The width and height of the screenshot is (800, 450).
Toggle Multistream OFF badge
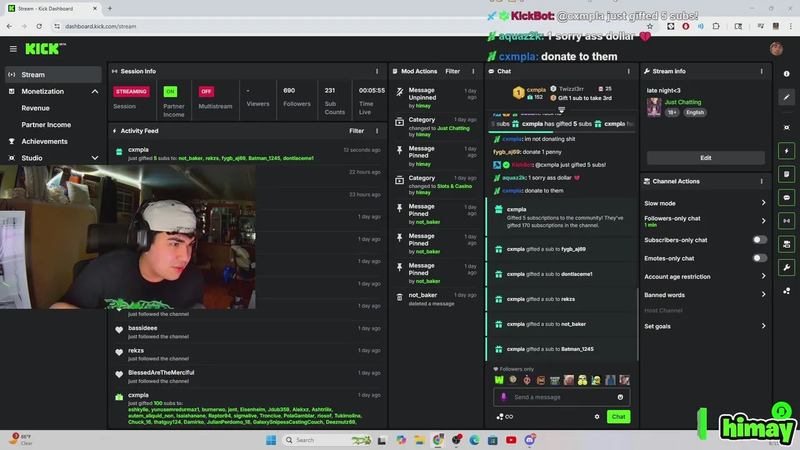[206, 91]
